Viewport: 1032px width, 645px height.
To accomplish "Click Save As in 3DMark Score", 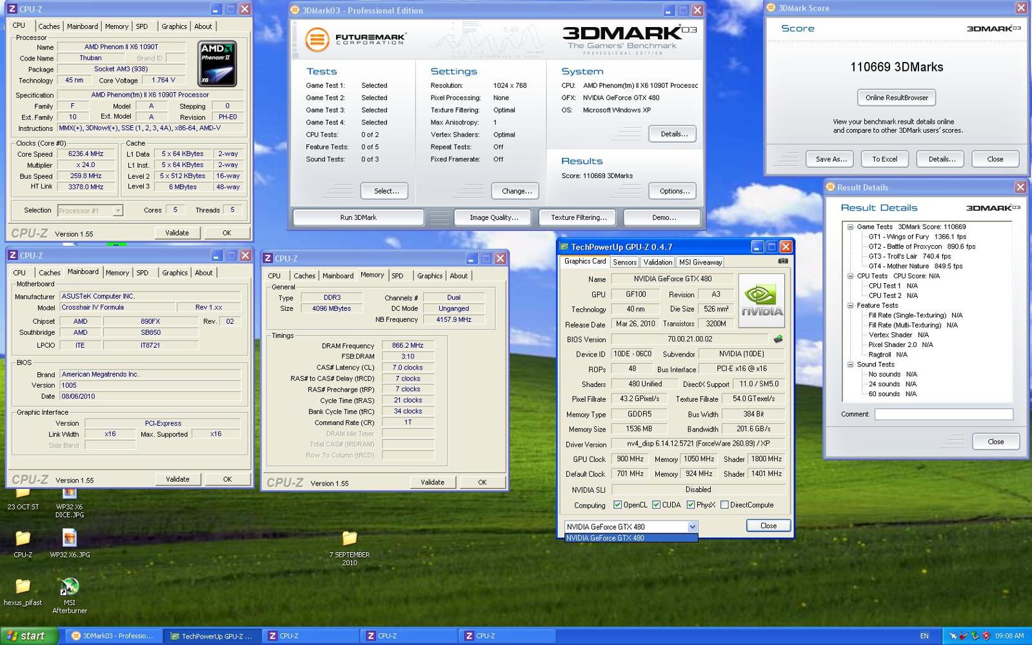I will (x=830, y=159).
